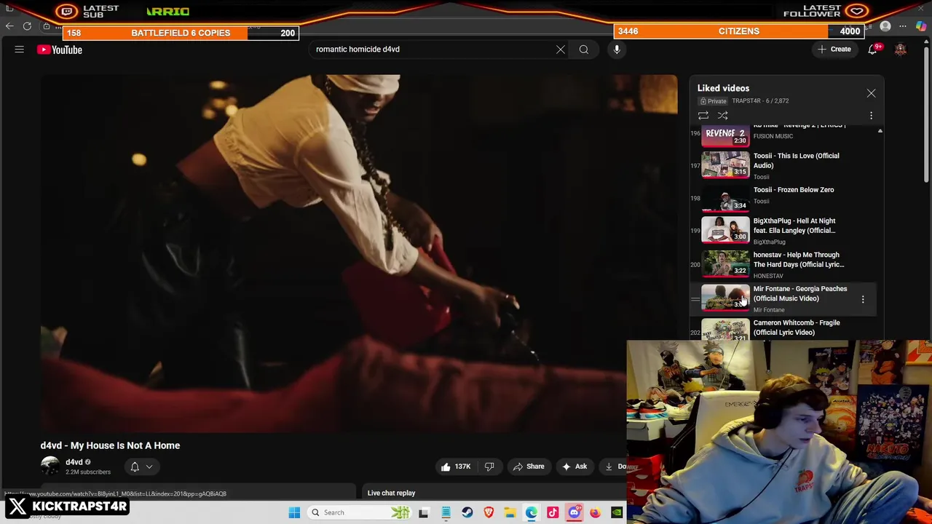Viewport: 932px width, 524px height.
Task: Toggle the subscription notification bell
Action: [135, 467]
